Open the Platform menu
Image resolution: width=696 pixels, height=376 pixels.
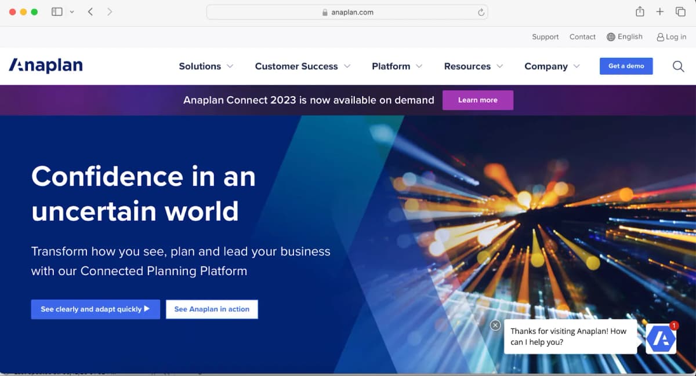click(391, 66)
